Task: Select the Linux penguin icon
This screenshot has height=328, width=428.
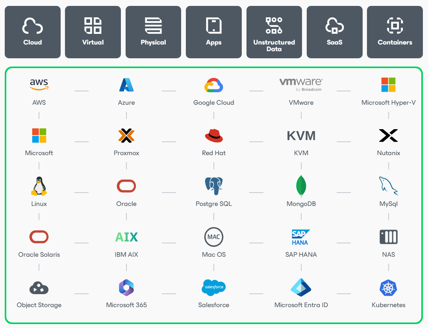Action: pos(39,186)
